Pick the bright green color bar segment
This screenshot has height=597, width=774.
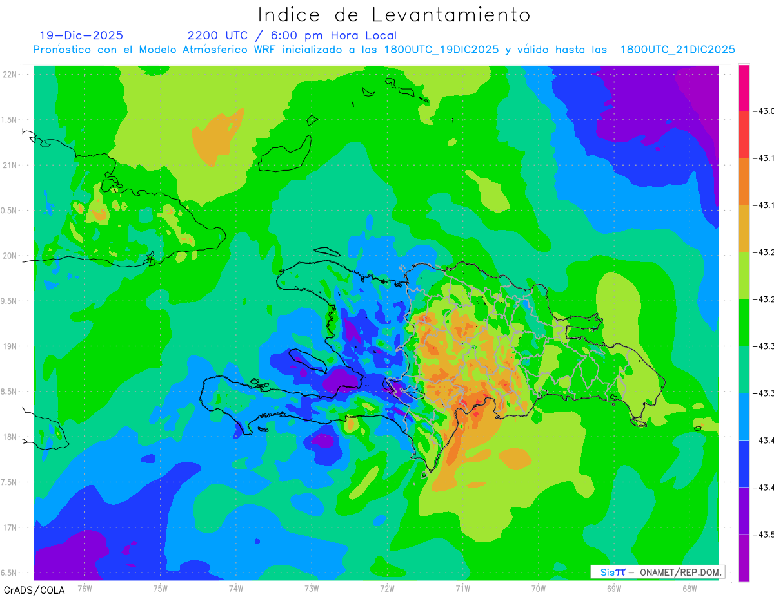pyautogui.click(x=744, y=323)
